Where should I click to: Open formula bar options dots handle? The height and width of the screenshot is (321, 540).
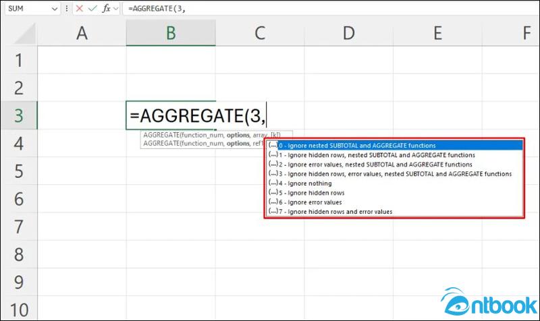[66, 8]
